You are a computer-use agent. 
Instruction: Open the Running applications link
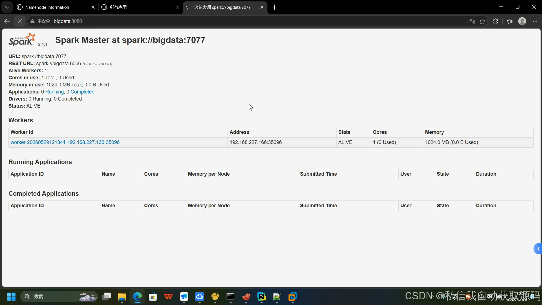coord(54,92)
